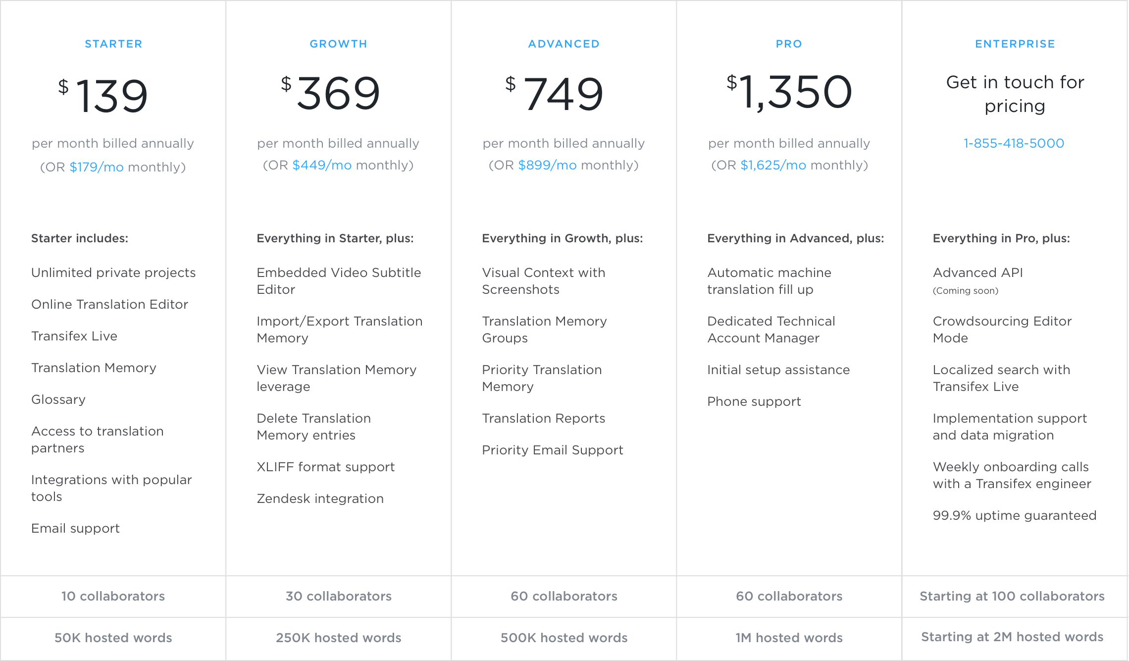Click the $899/mo monthly price link
The height and width of the screenshot is (661, 1129).
(x=547, y=165)
